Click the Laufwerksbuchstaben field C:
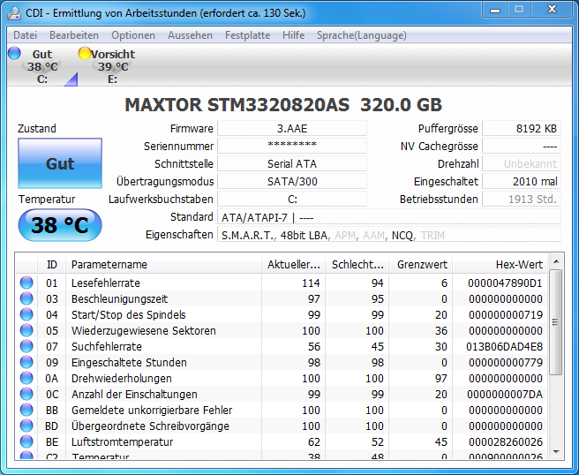 coord(292,199)
